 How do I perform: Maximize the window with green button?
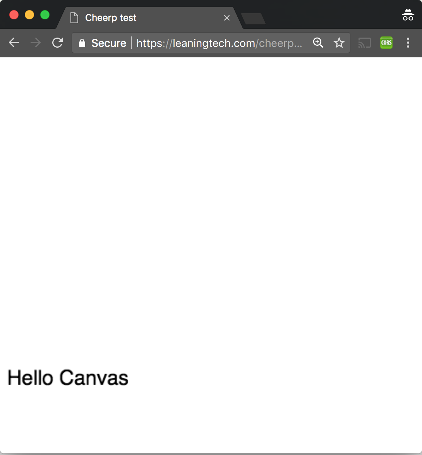coord(45,15)
